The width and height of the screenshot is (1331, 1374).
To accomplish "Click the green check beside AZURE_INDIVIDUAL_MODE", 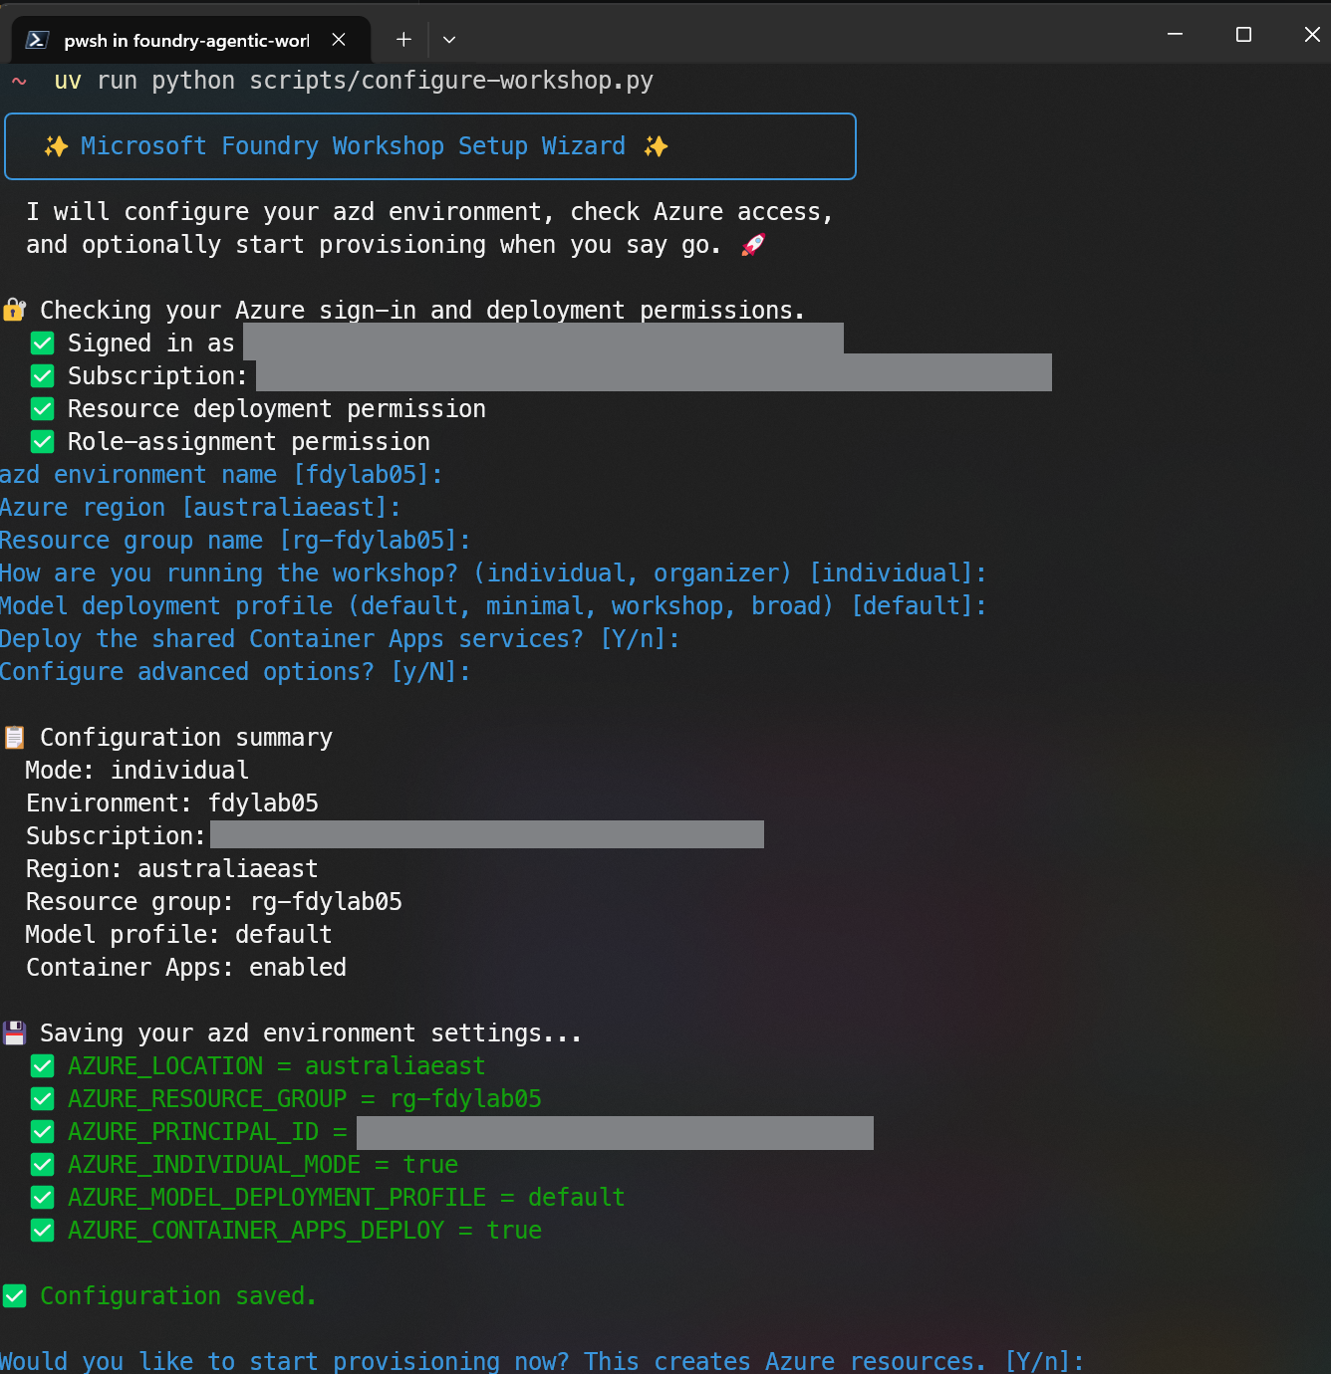I will pyautogui.click(x=42, y=1165).
